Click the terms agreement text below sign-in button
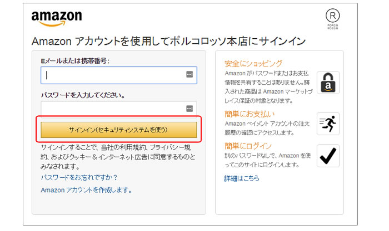Screen dimensions: 389x231 (x=118, y=156)
